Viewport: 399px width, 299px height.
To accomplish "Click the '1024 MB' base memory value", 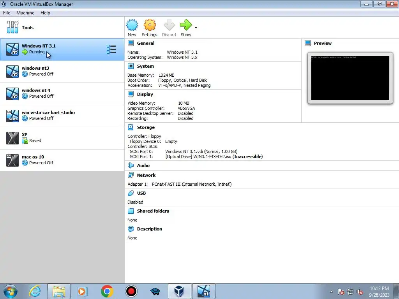I will point(166,75).
